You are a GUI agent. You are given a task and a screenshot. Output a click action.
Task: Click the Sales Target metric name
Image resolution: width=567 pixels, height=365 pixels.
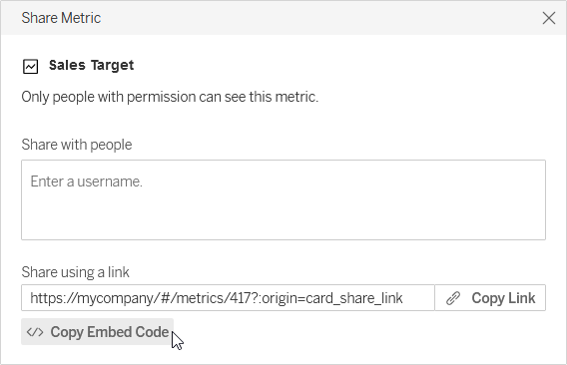coord(92,66)
